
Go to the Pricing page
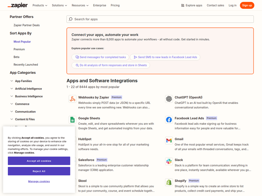click(115, 5)
